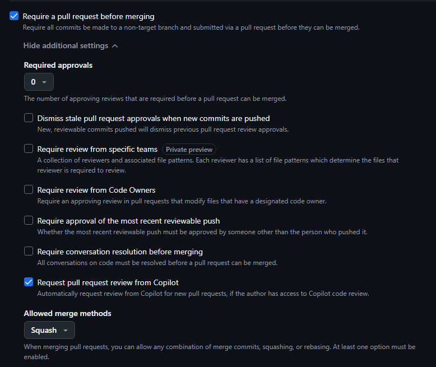
Task: Click the blue checkmark for Copilot review request
Action: click(29, 282)
